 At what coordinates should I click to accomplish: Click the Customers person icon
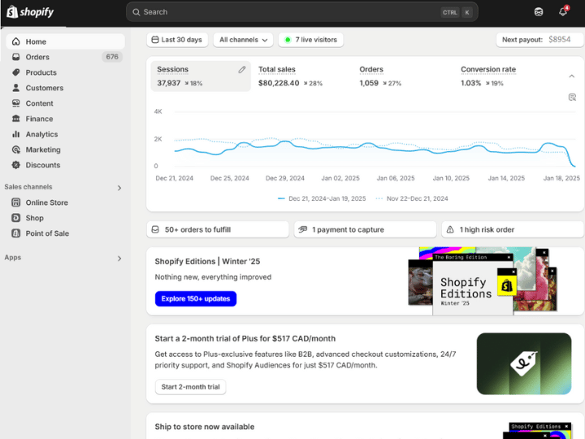(15, 88)
